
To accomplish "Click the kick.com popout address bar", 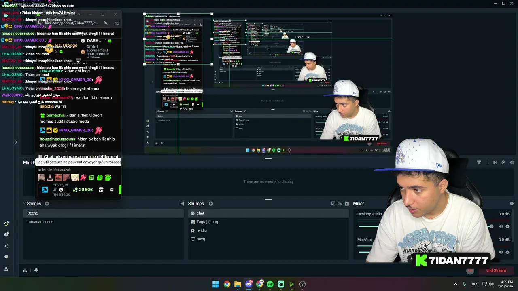I will click(71, 23).
